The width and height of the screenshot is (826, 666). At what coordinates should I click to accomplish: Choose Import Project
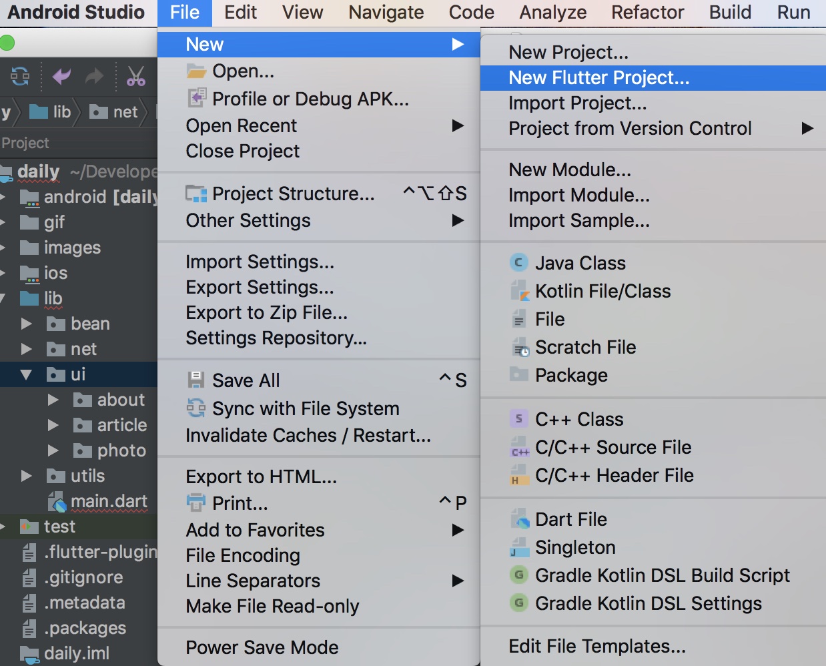tap(653, 103)
